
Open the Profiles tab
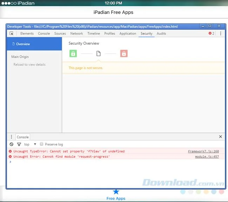tap(110, 33)
